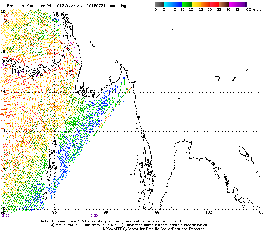
Task: Click the latitude label '12'
Action: [x=3, y=170]
